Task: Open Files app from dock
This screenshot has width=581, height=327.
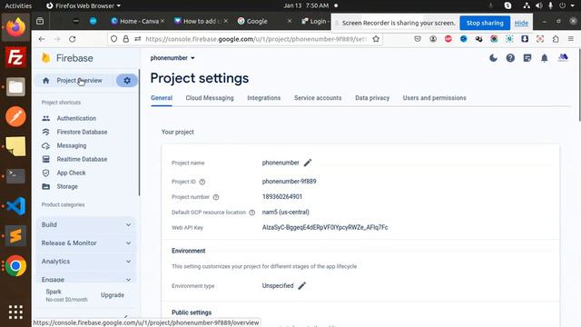Action: click(x=15, y=87)
